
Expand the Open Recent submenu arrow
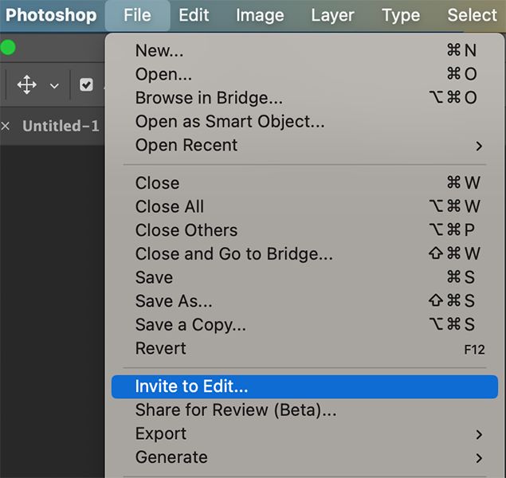pyautogui.click(x=479, y=146)
